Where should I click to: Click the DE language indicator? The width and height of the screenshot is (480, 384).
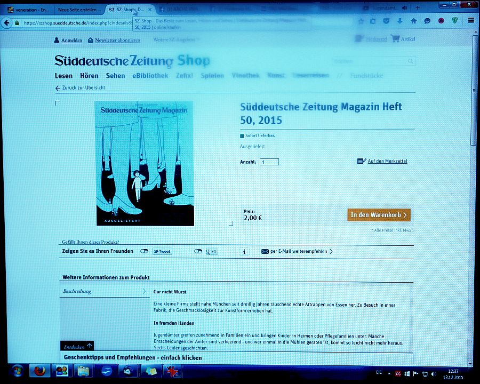(x=379, y=373)
